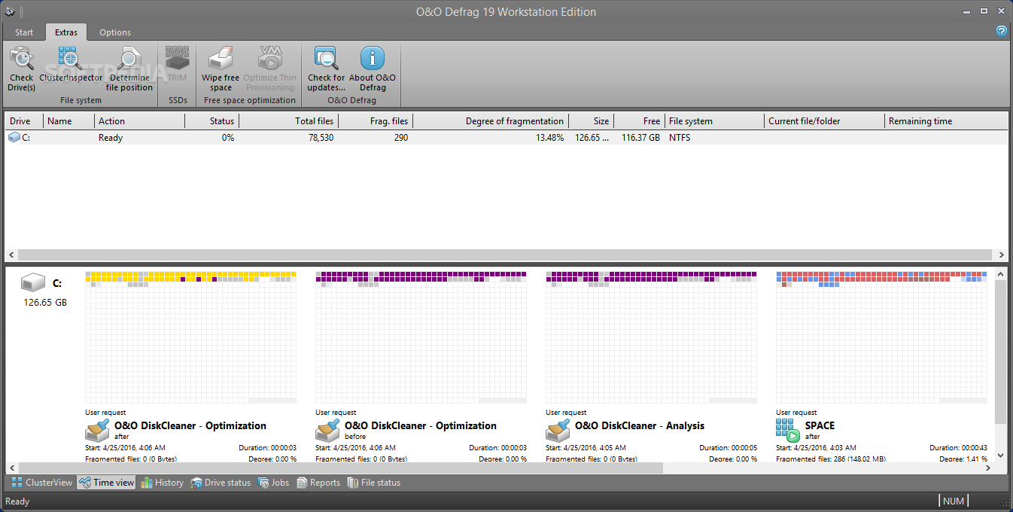
Task: Select the Extras ribbon tab
Action: click(x=66, y=32)
